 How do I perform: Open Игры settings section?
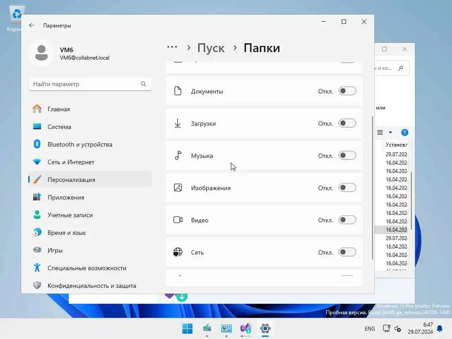click(x=90, y=250)
